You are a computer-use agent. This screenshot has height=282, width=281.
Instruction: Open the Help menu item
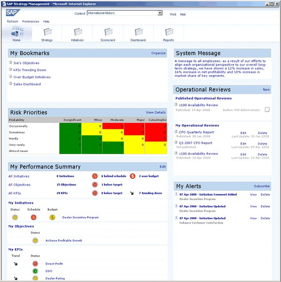click(46, 22)
